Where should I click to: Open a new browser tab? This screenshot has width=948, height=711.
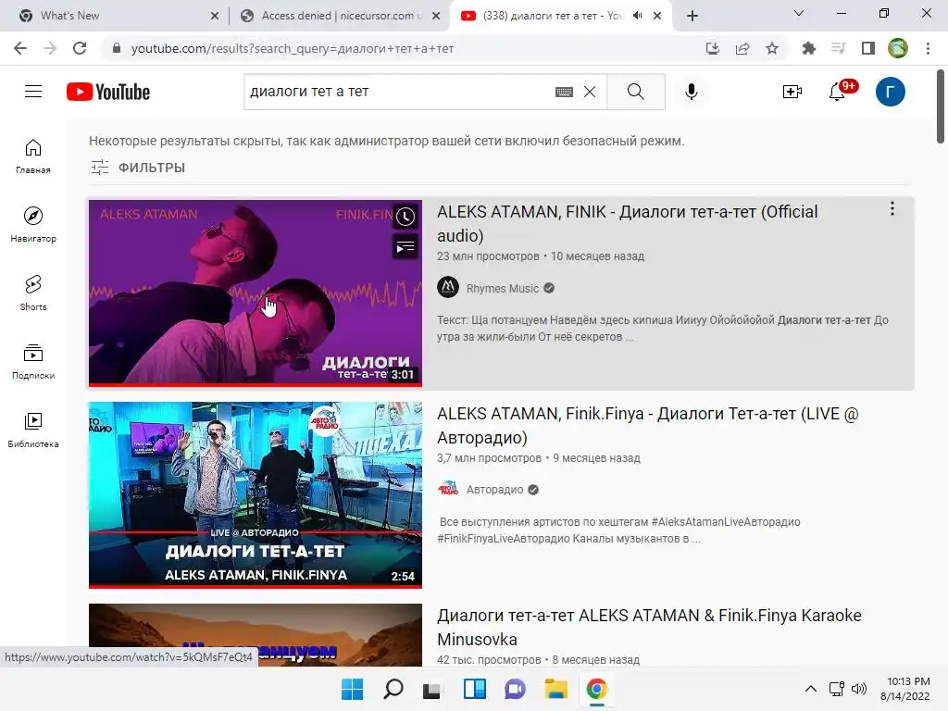coord(692,16)
